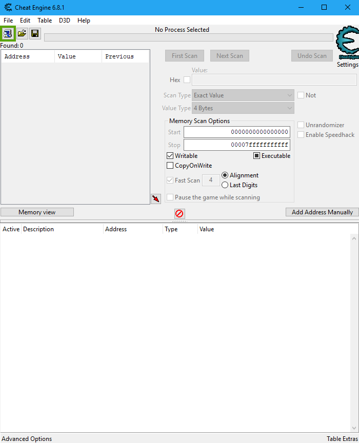Click the red no-entry clear list icon
This screenshot has width=359, height=443.
point(179,214)
